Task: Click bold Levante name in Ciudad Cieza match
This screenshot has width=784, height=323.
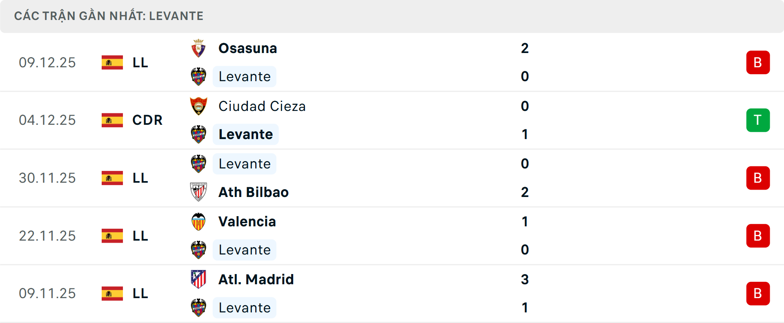Action: (x=245, y=135)
